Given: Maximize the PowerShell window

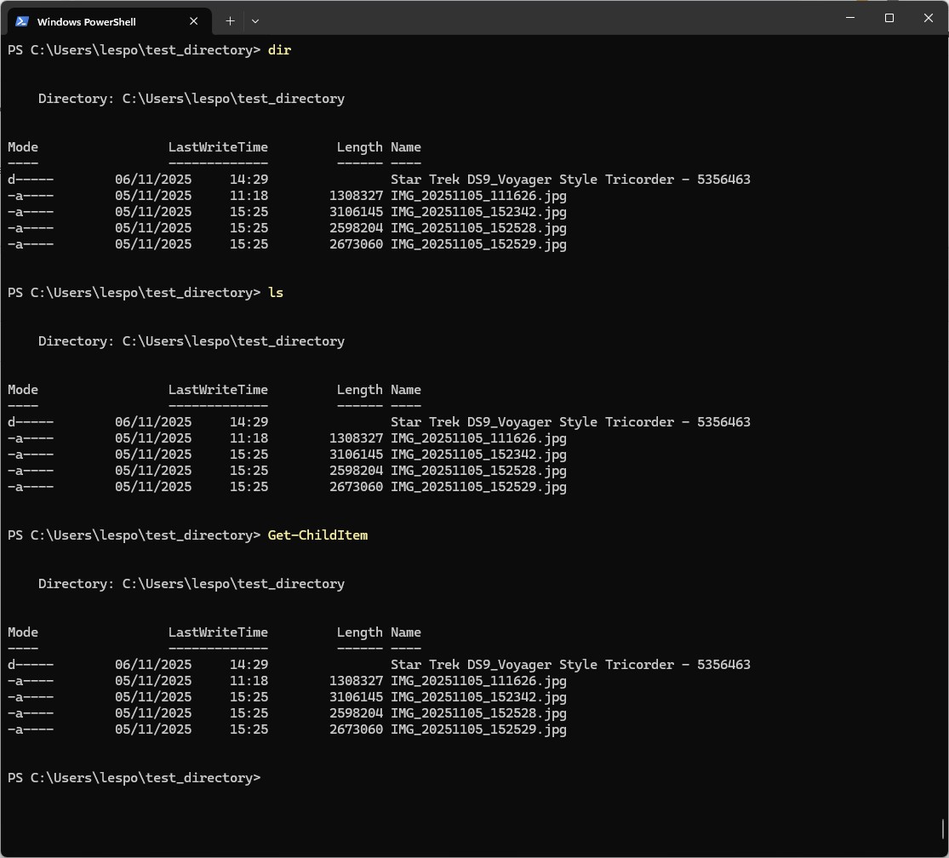Looking at the screenshot, I should (x=889, y=18).
